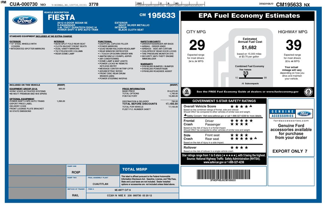Click the Frontal Crash Driver stars

[x=241, y=121]
